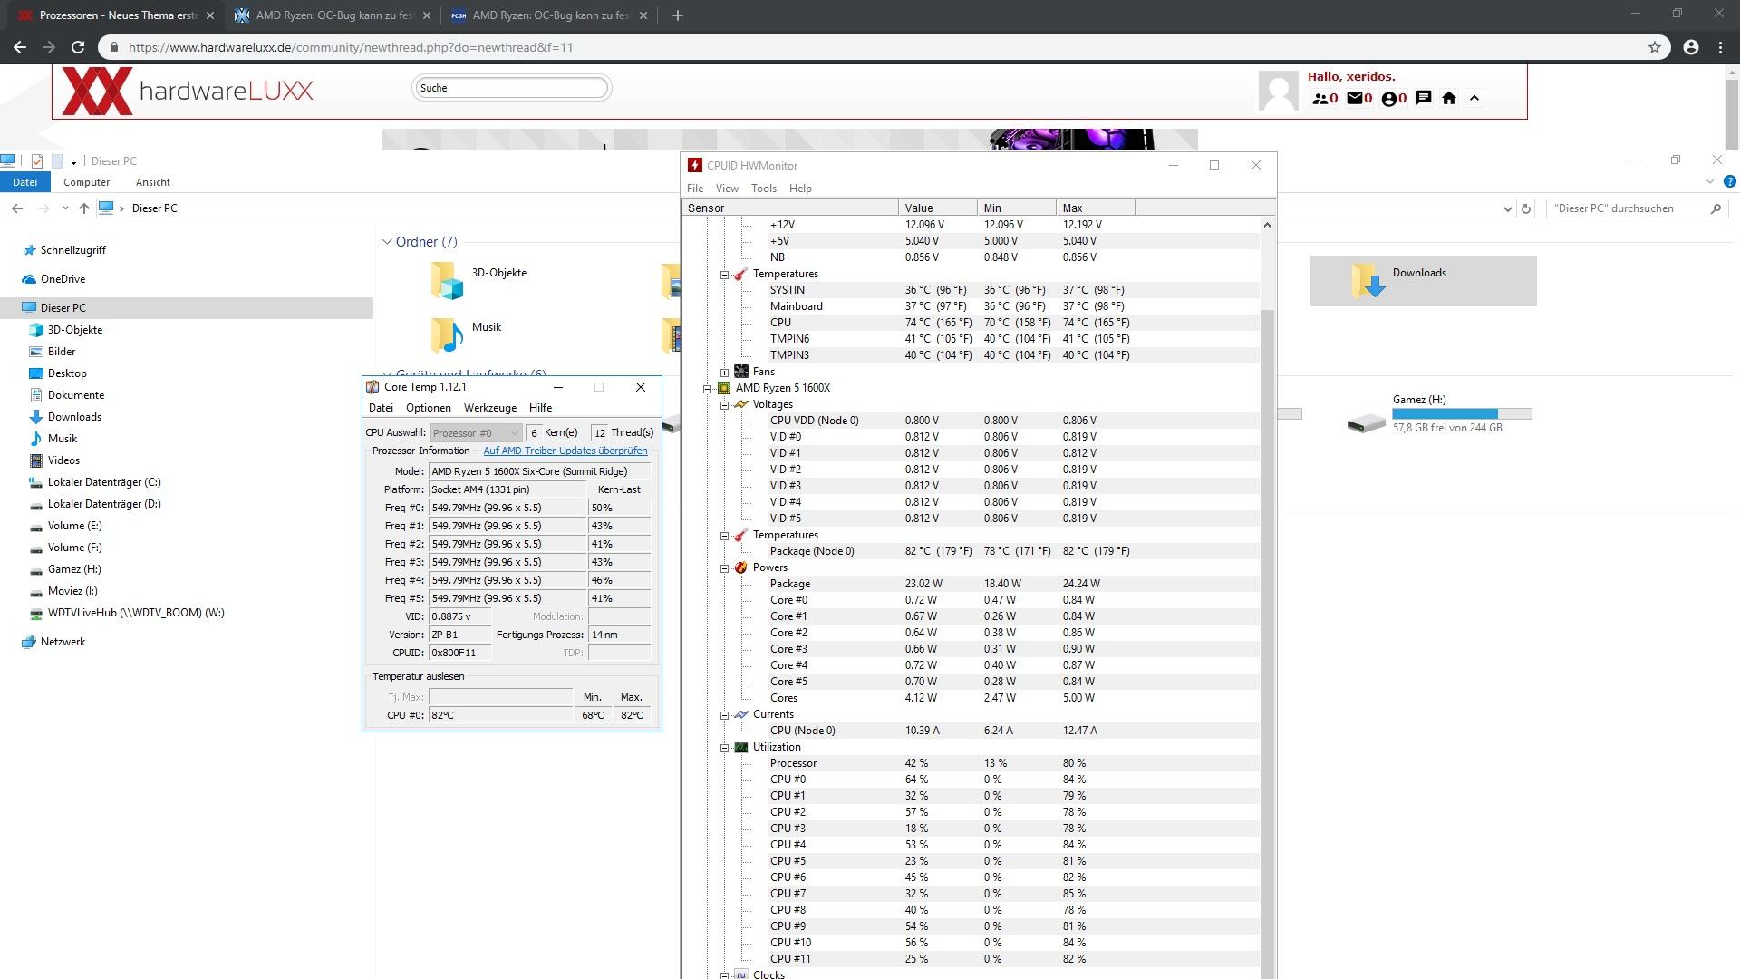Click the Value column header in HWMonitor
This screenshot has width=1740, height=979.
(x=938, y=208)
